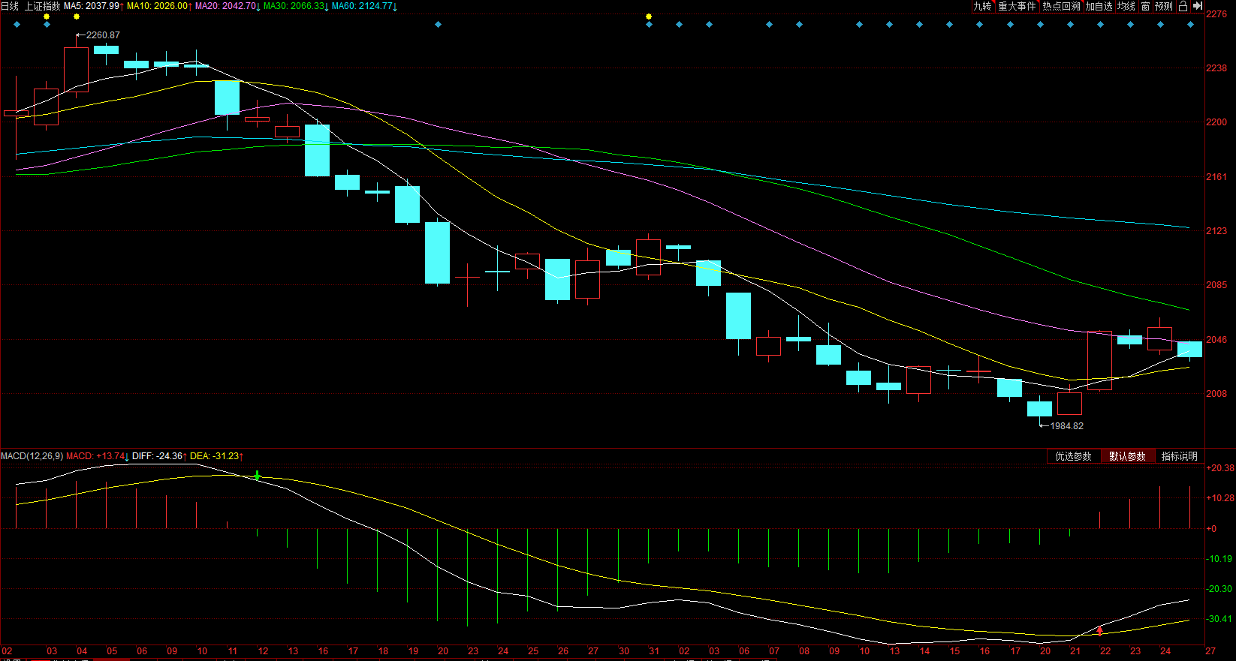The image size is (1236, 661).
Task: Select the tall red candlestick on date 22
Action: tap(1100, 361)
